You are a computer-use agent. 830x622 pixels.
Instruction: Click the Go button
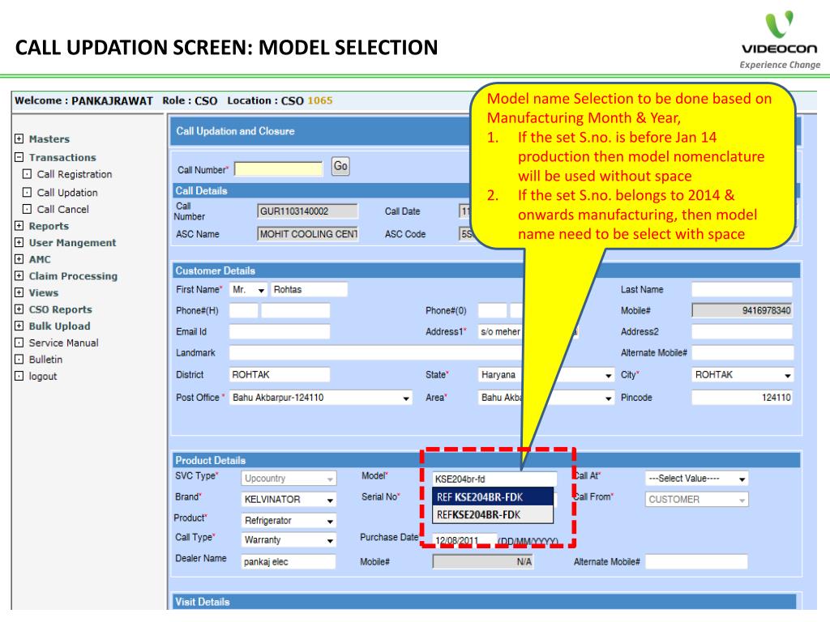tap(340, 166)
